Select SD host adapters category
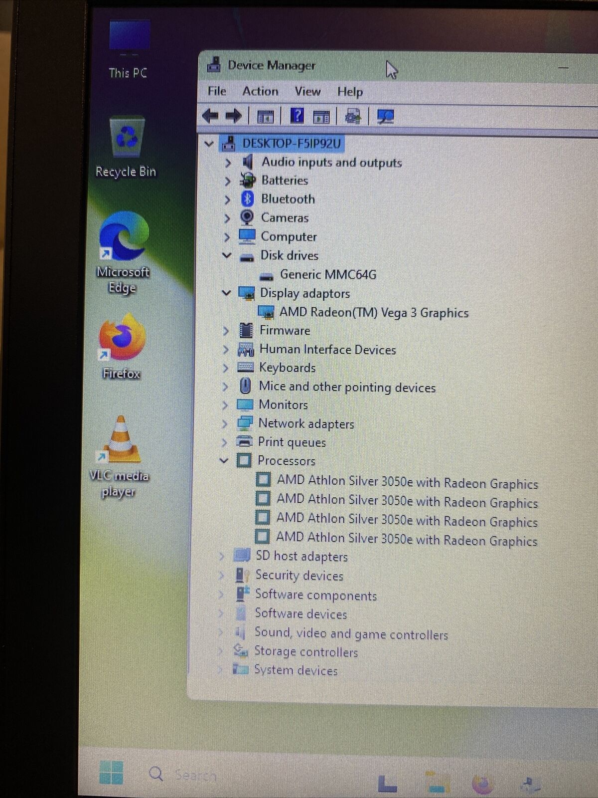Image resolution: width=598 pixels, height=798 pixels. point(301,556)
